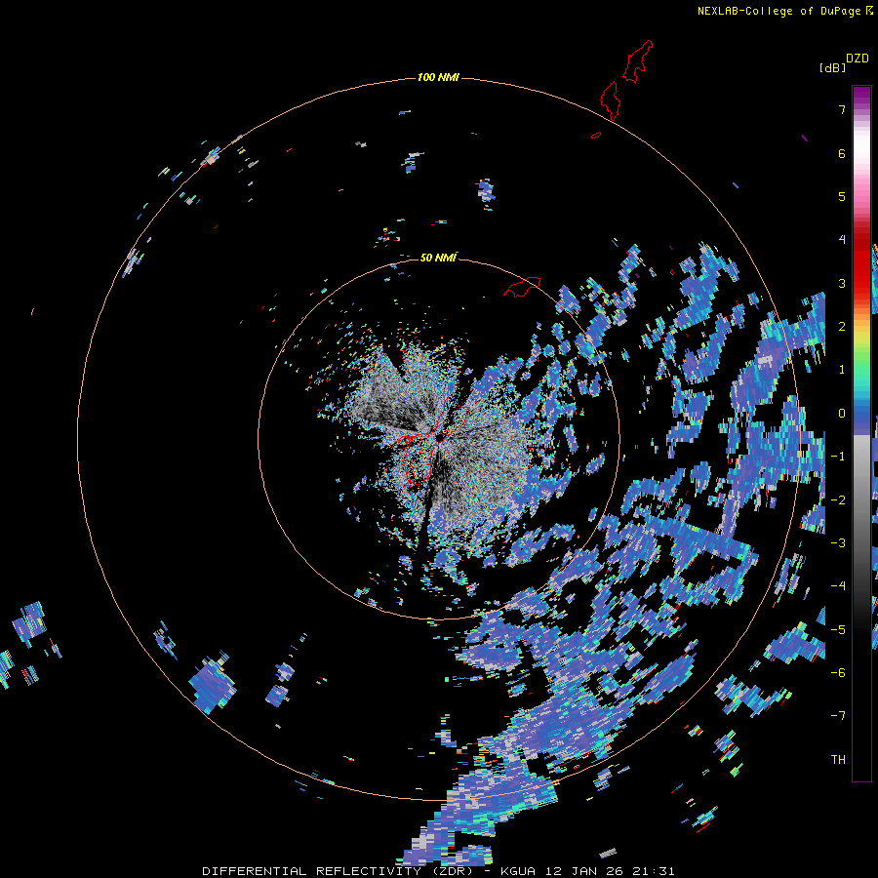The image size is (878, 878).
Task: Click the -1 value on the color scale
Action: (x=838, y=457)
